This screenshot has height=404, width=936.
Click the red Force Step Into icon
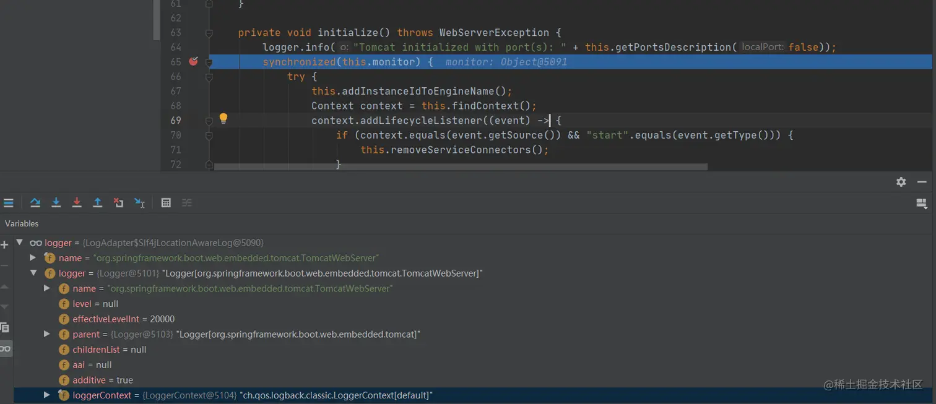point(77,203)
